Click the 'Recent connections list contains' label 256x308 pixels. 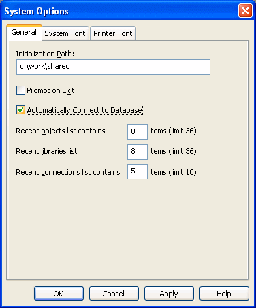click(68, 172)
